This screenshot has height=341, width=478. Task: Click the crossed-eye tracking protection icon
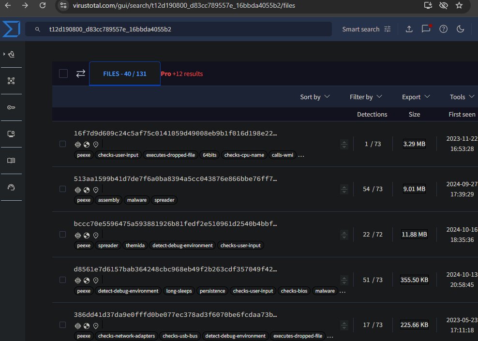click(444, 5)
